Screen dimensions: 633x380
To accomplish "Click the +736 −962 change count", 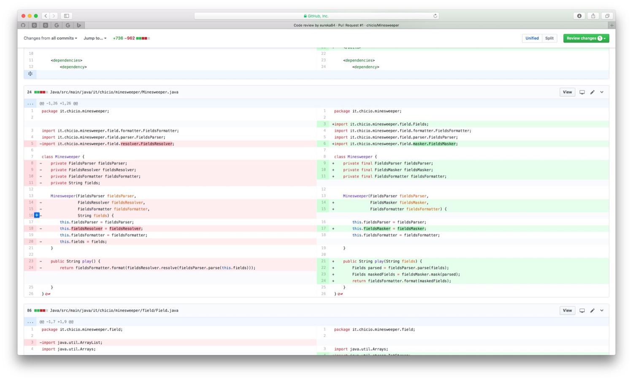I will coord(124,38).
